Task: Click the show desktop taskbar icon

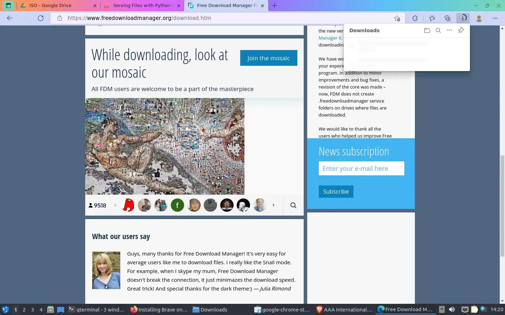Action: point(61,309)
